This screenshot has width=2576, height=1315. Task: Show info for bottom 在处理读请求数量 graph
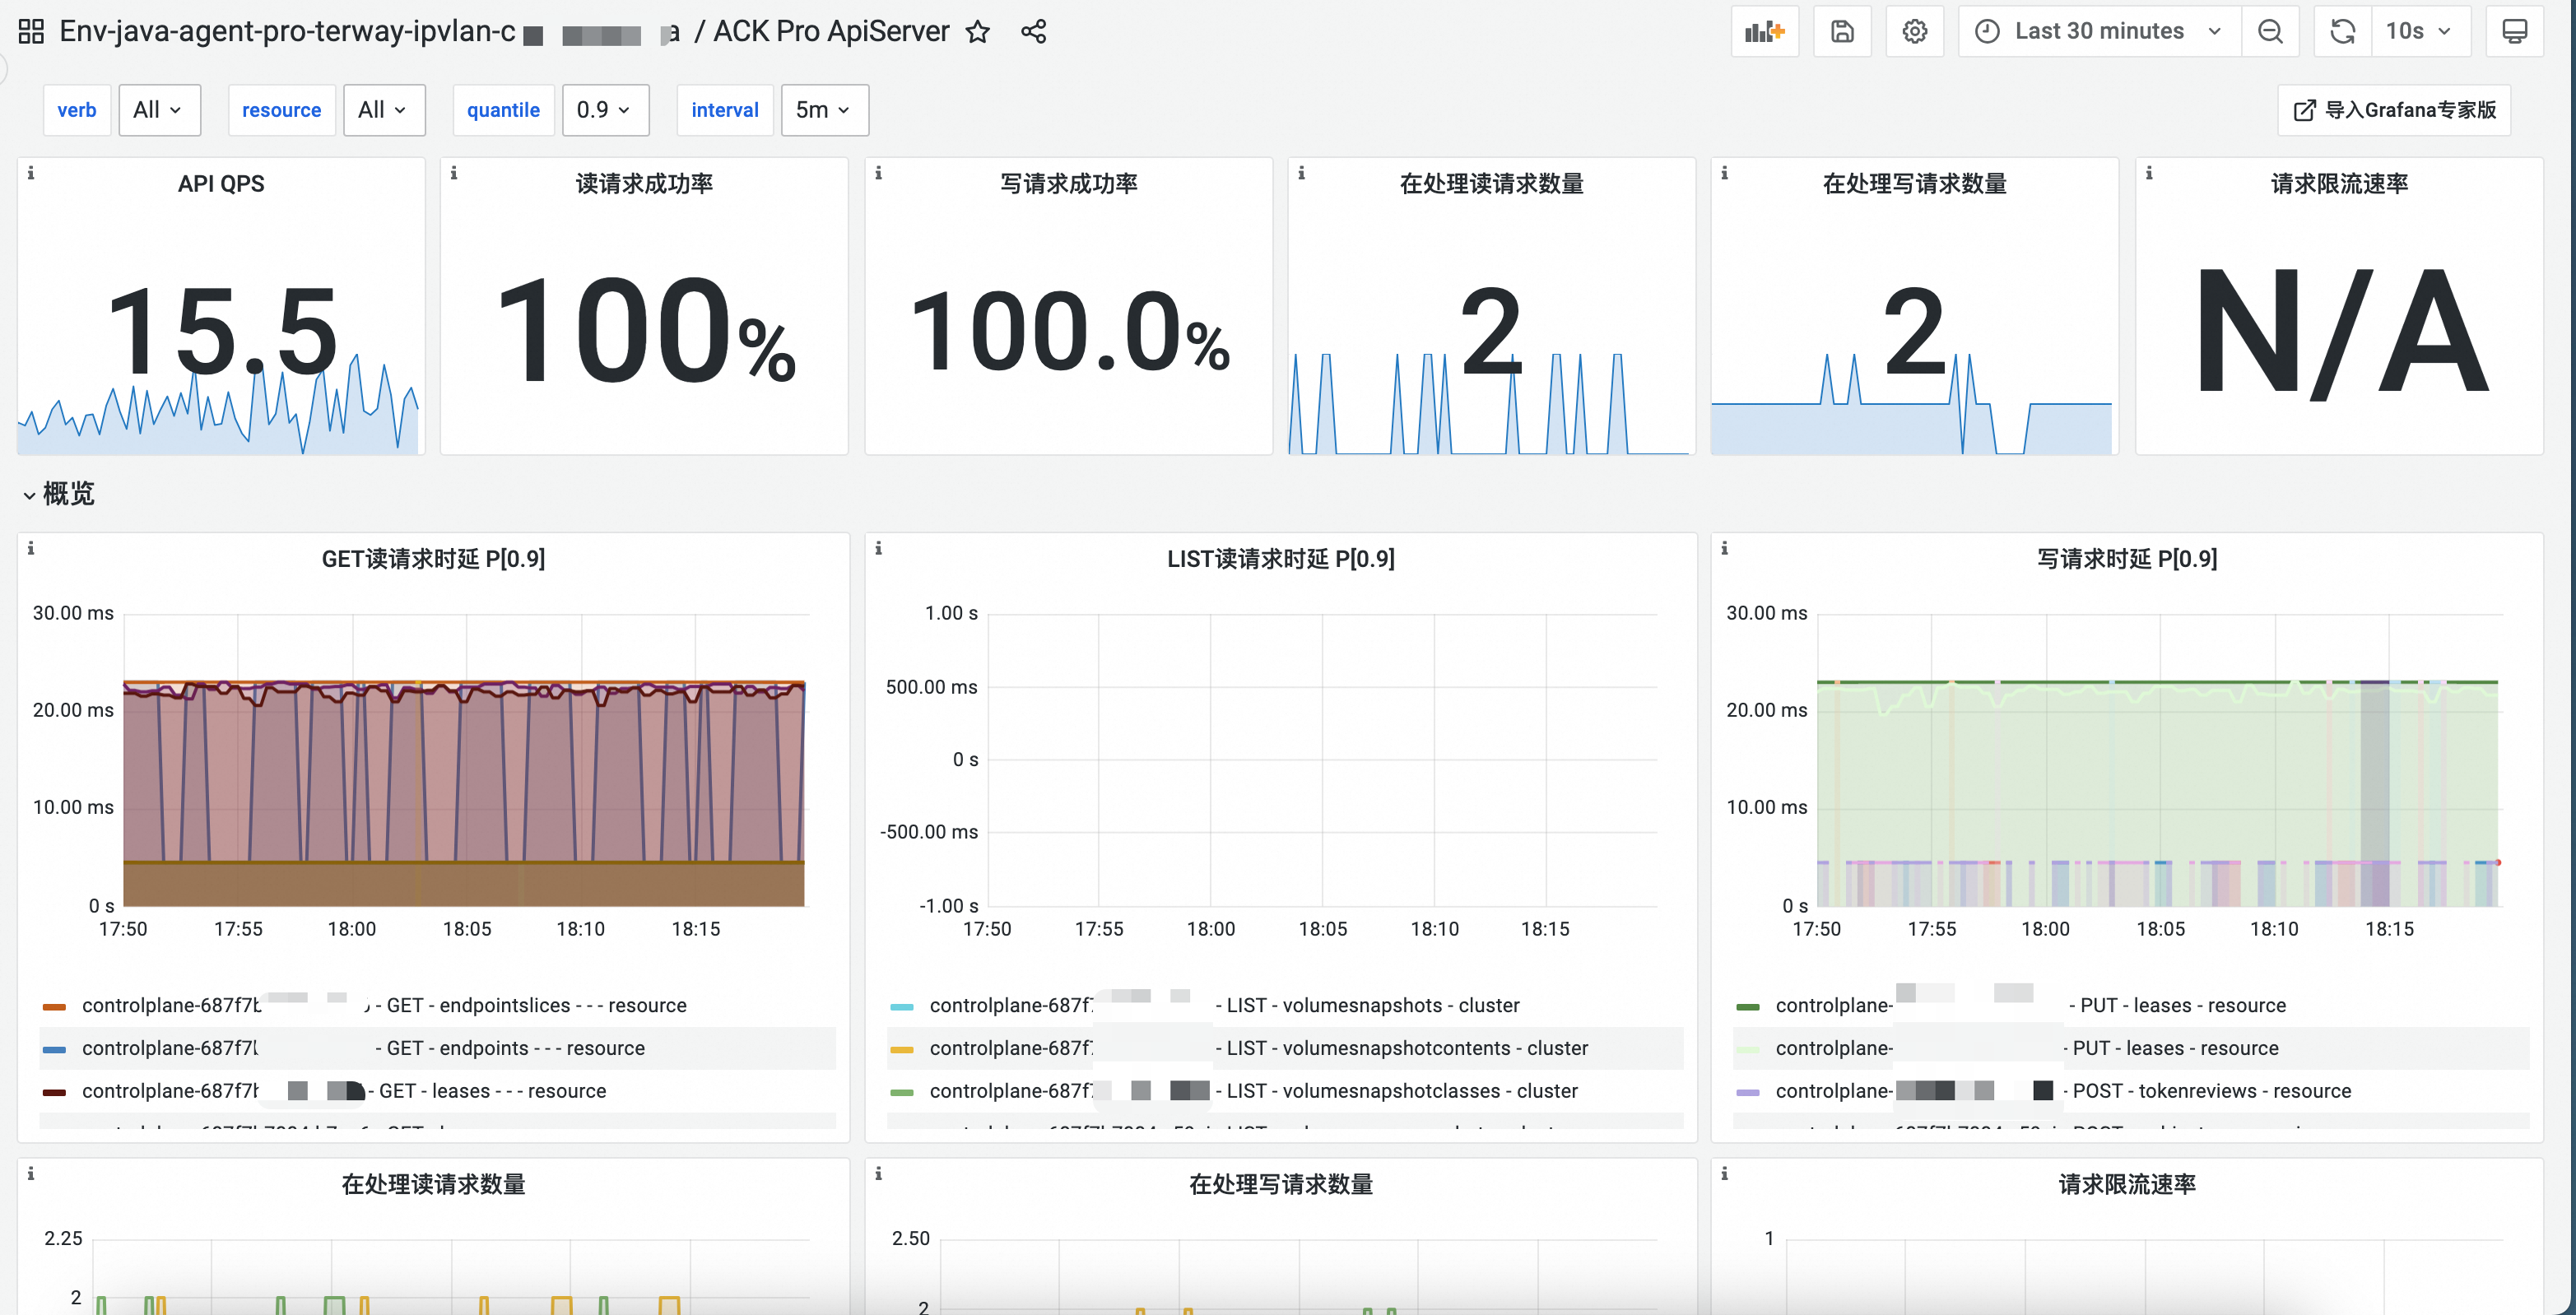(31, 1173)
